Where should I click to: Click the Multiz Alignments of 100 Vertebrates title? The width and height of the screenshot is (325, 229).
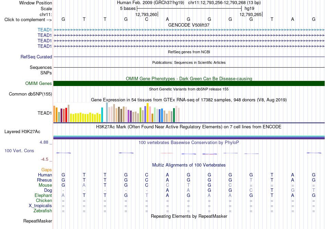(189, 165)
